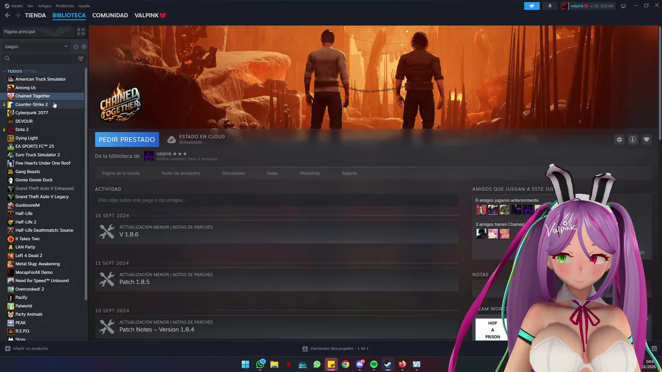Open the notifications bell
The image size is (662, 372).
(x=550, y=6)
